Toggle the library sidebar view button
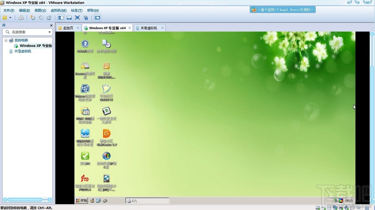 click(61, 17)
